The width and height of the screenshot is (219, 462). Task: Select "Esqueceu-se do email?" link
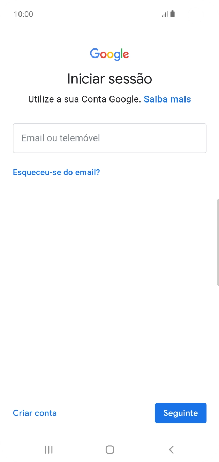pyautogui.click(x=56, y=172)
